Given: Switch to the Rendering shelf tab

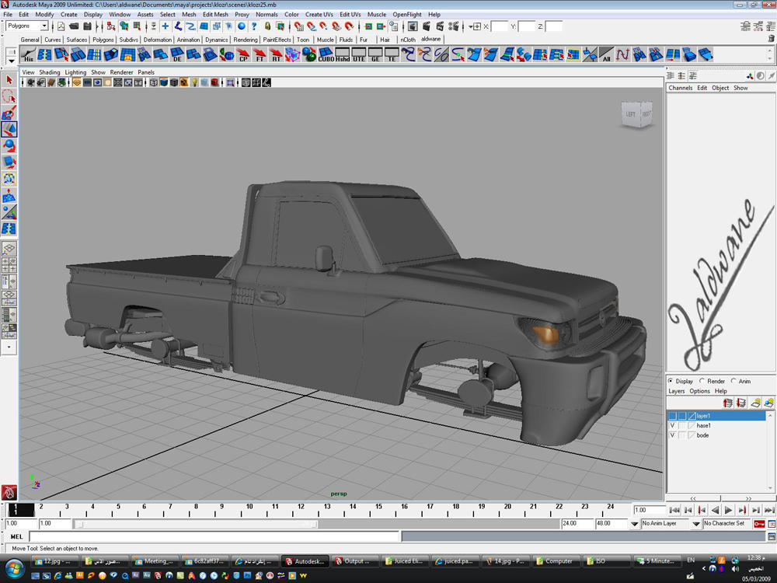Looking at the screenshot, I should click(x=246, y=40).
